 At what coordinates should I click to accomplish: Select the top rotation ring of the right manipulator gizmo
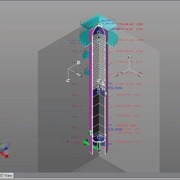(x=129, y=57)
